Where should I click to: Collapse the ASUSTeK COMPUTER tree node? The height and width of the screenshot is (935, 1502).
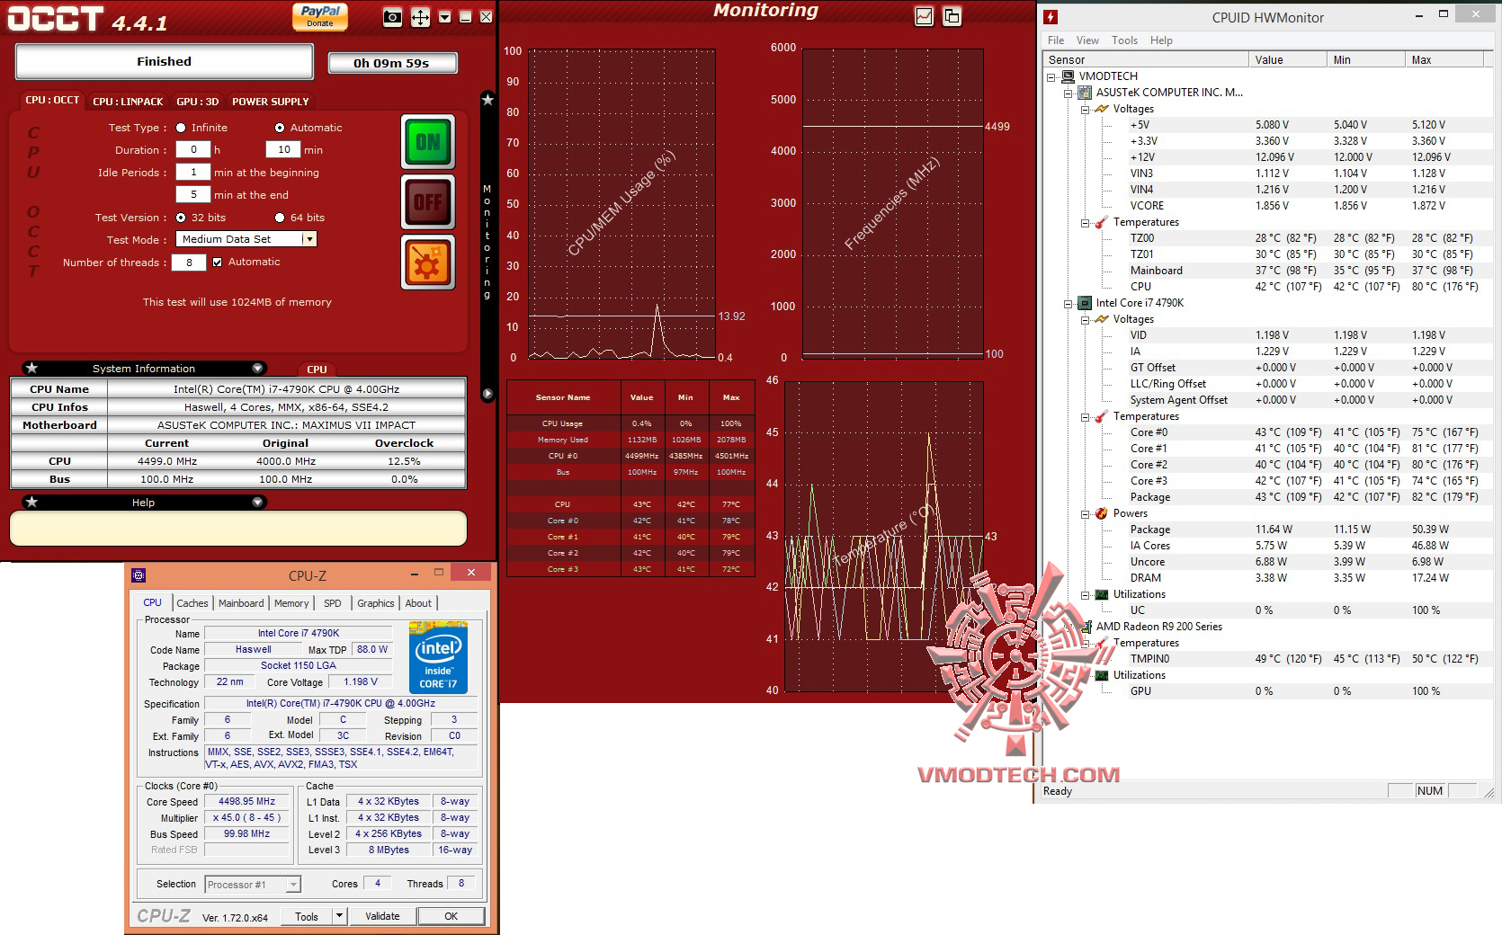click(1068, 93)
